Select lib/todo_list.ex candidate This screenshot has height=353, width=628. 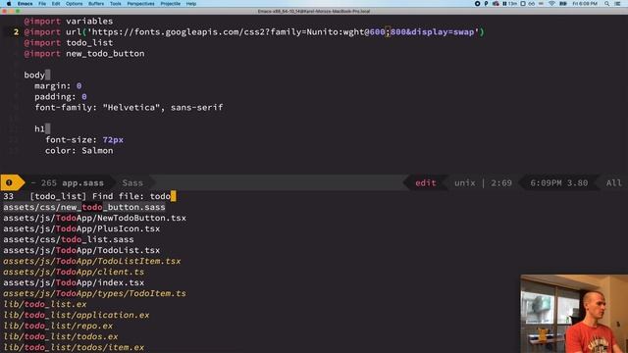pyautogui.click(x=45, y=304)
